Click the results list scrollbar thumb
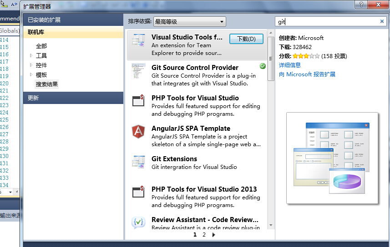 [x=271, y=59]
